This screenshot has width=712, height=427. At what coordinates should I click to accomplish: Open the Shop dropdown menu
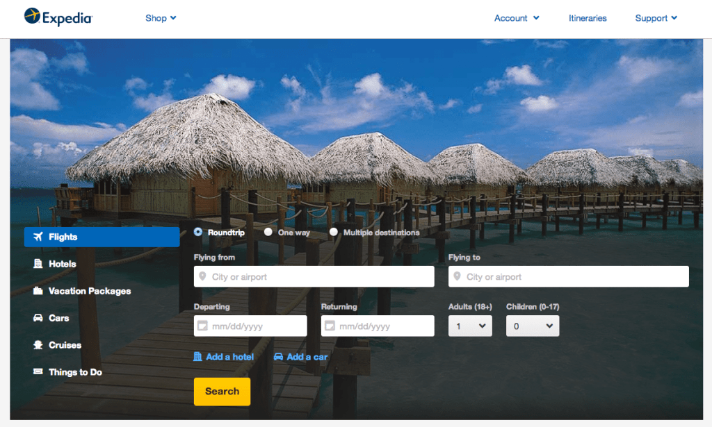coord(161,18)
